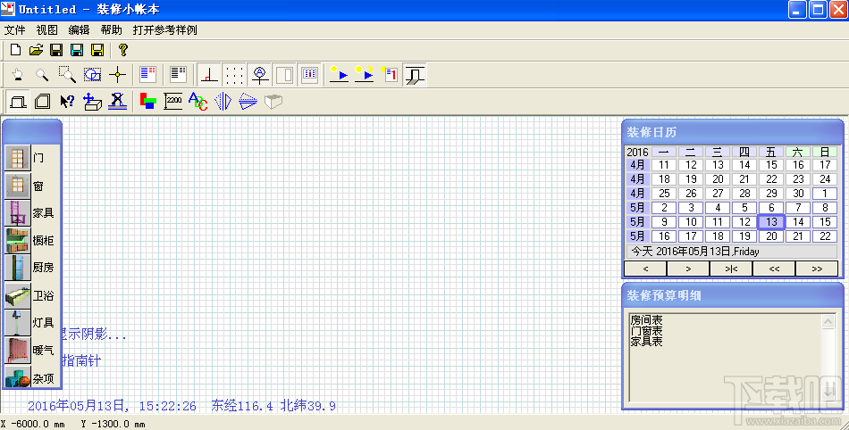Select 门窗表 in budget detail list
This screenshot has width=849, height=430.
point(646,331)
